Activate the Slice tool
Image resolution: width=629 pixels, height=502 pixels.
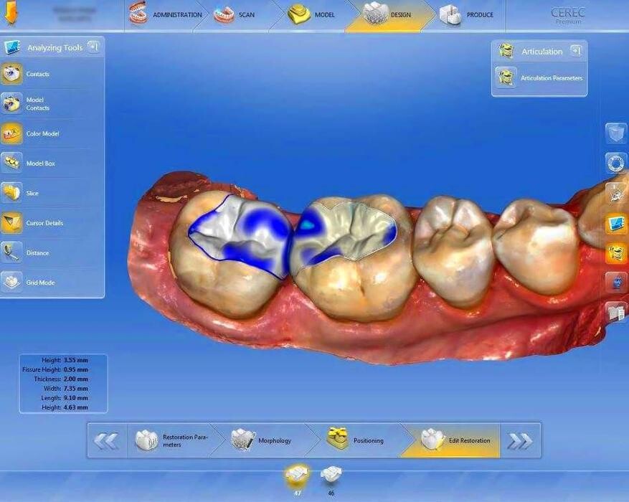click(x=32, y=194)
